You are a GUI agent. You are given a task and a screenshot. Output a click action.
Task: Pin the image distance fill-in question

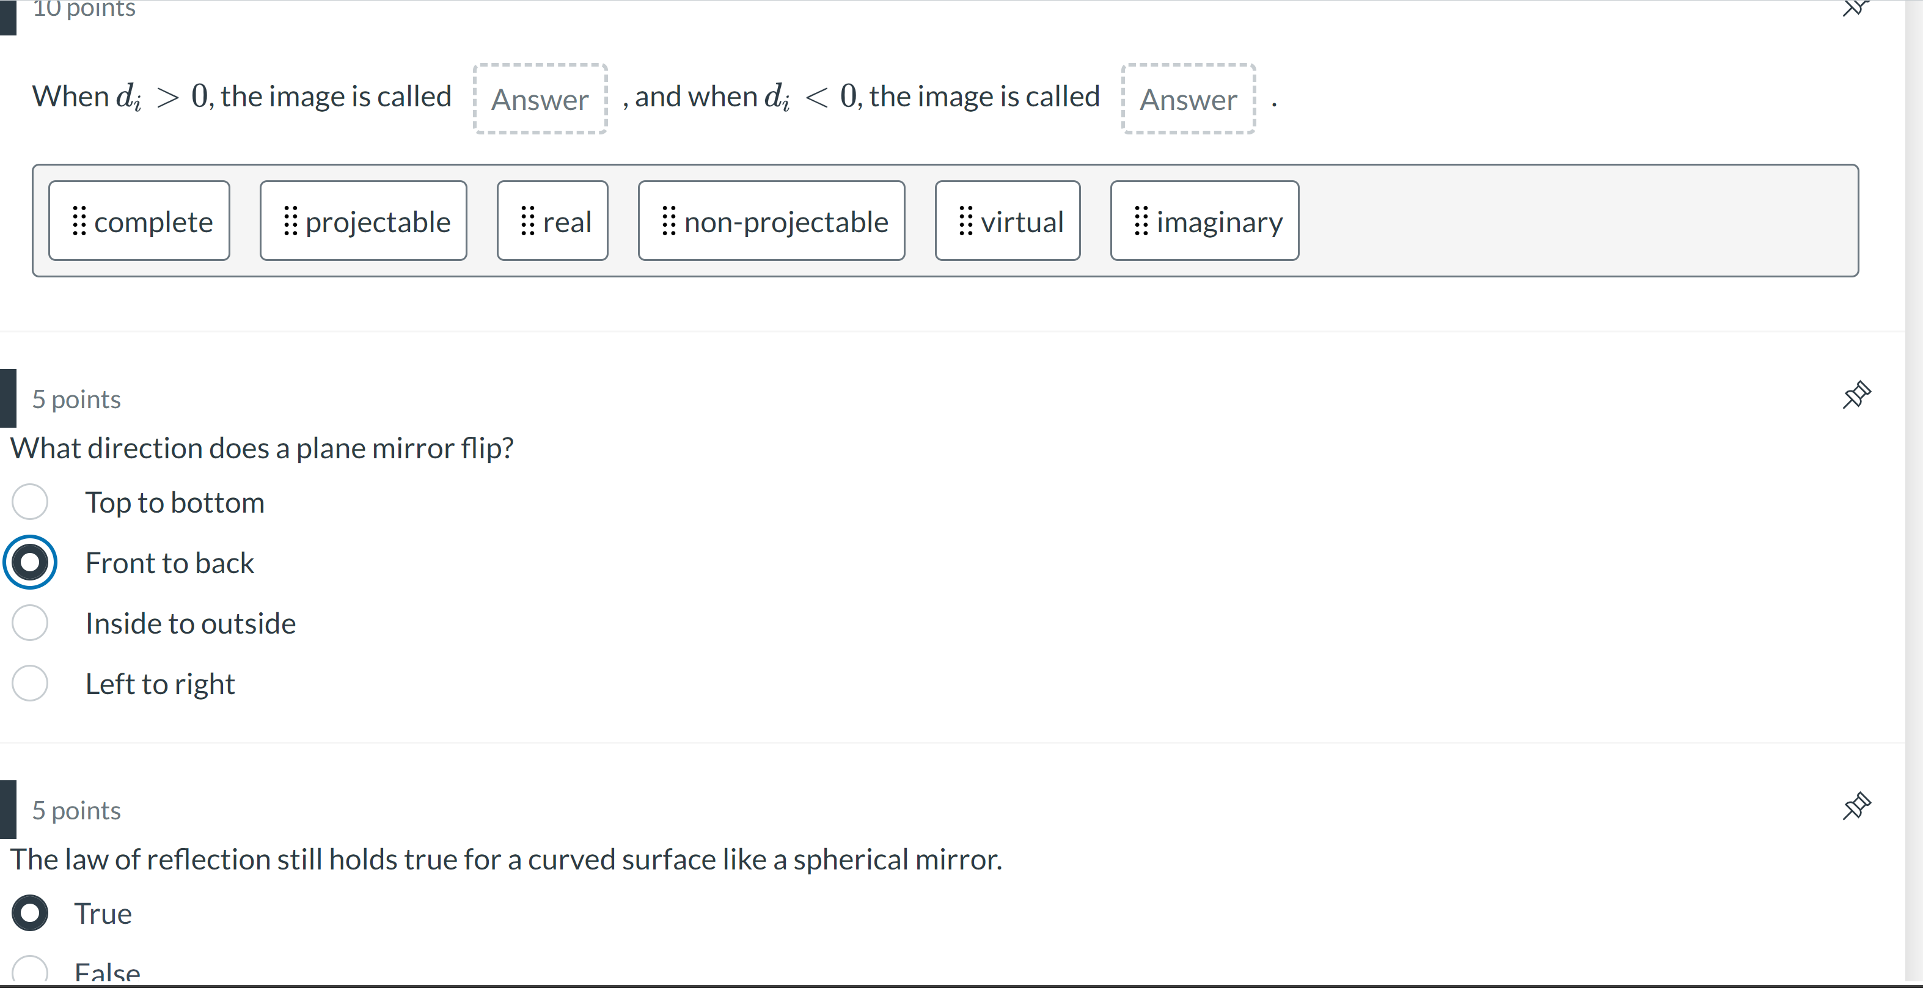tap(1855, 8)
